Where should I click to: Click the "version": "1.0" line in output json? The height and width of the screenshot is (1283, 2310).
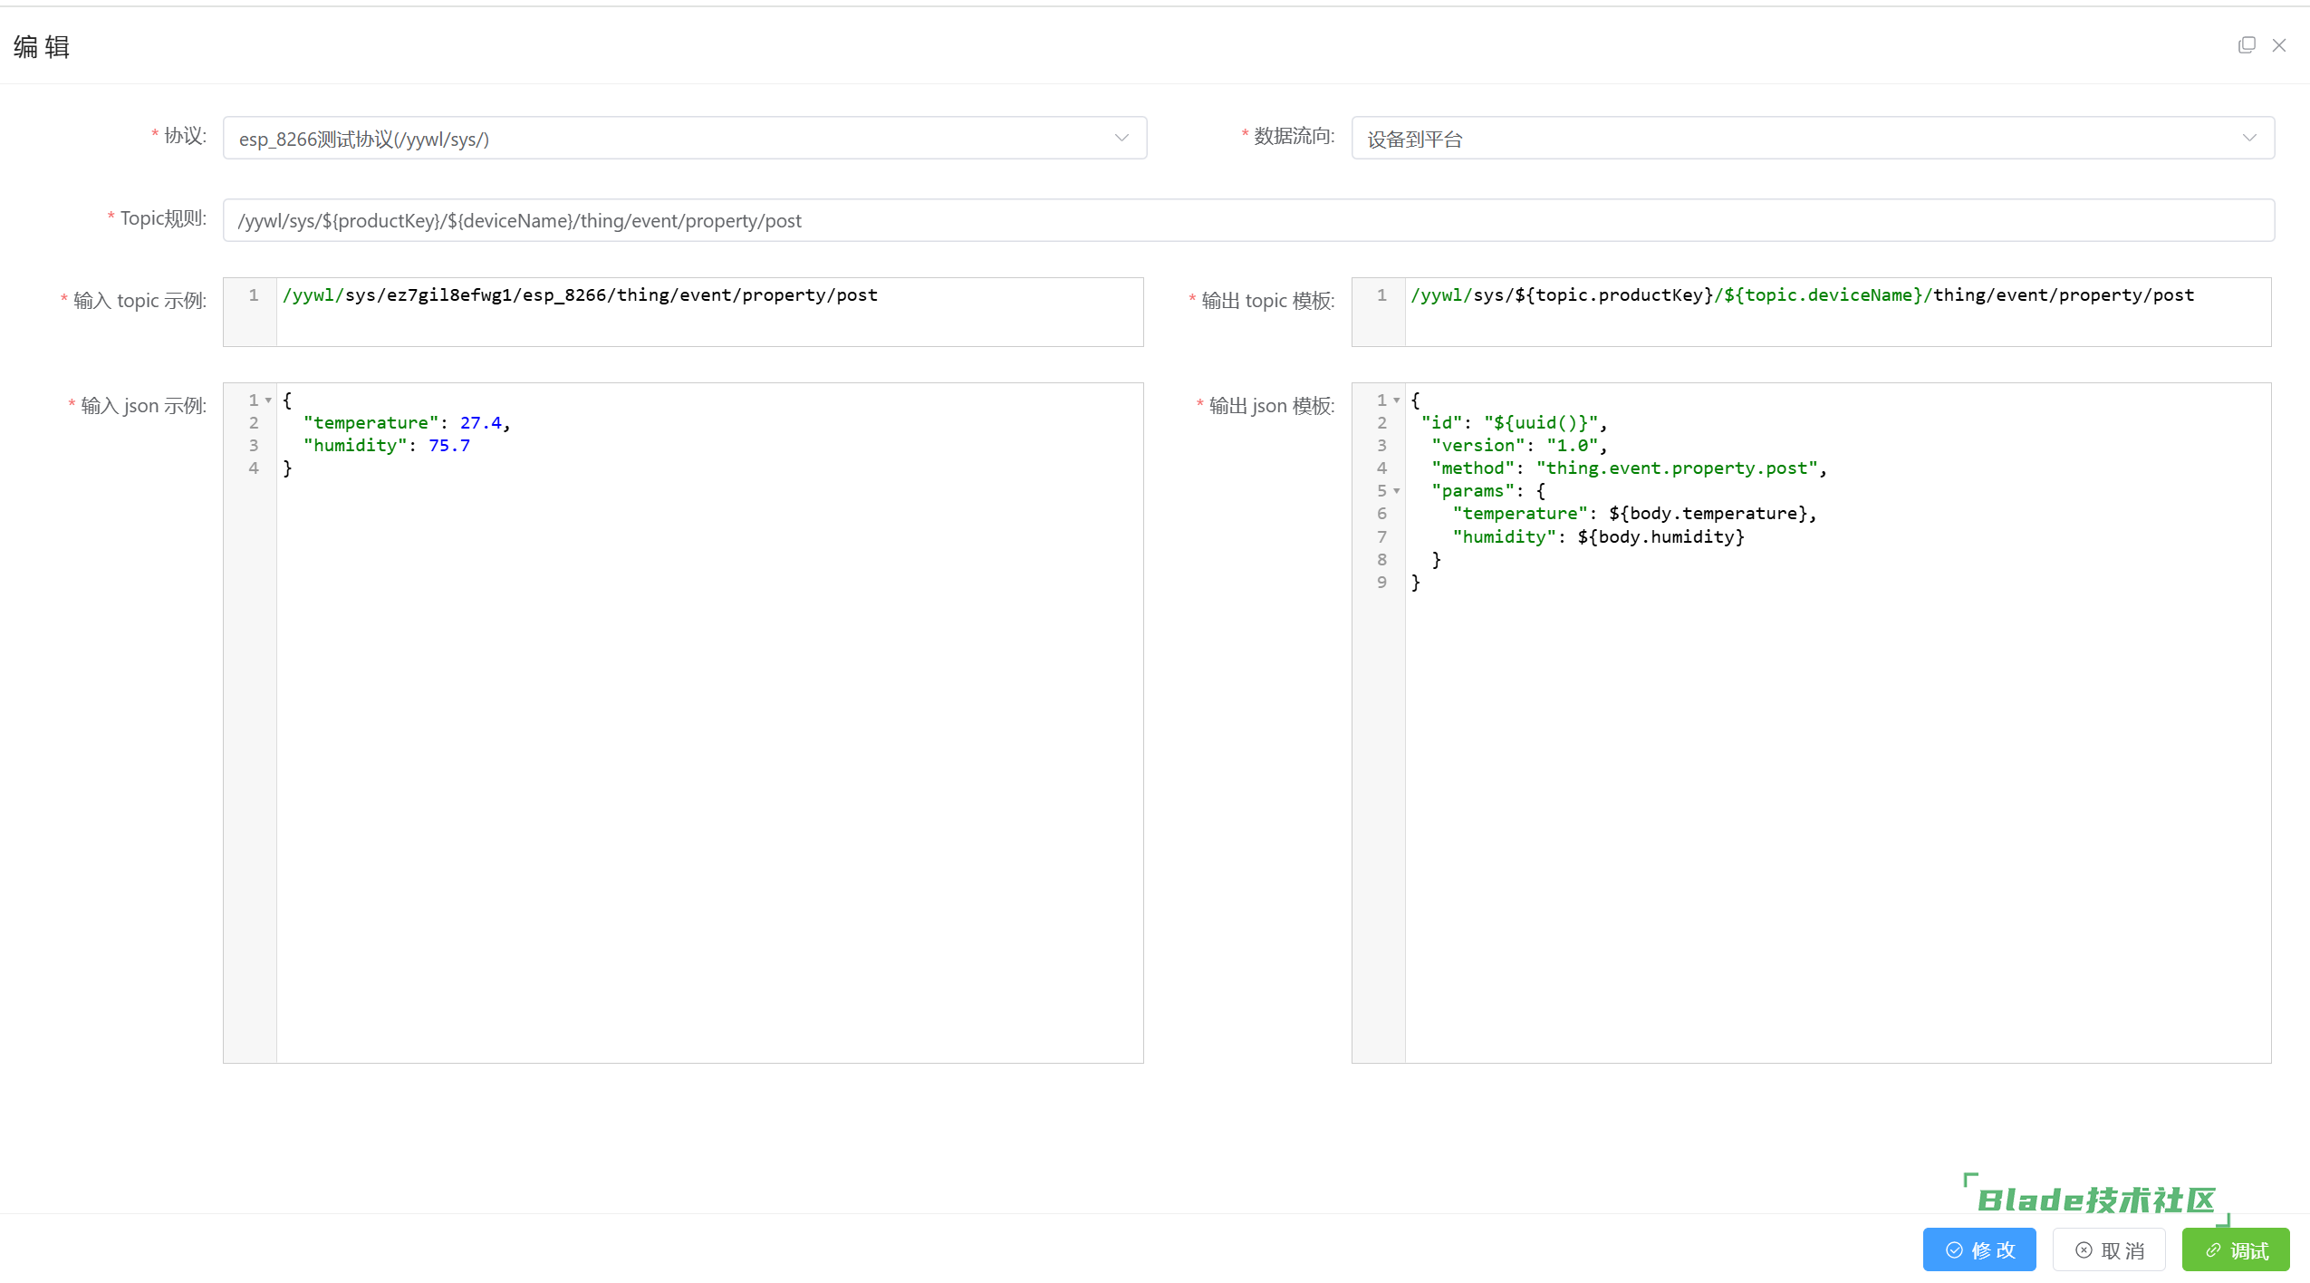[1519, 446]
